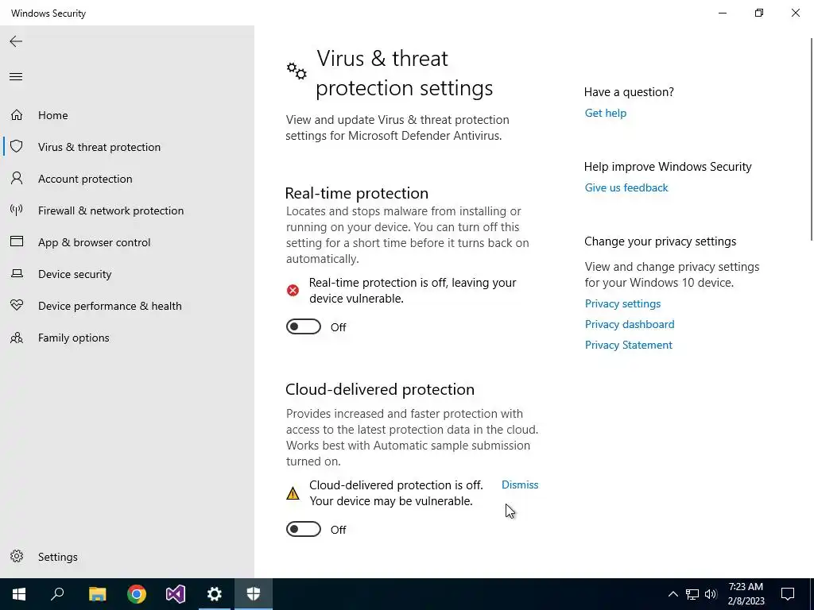Screen dimensions: 814x610
Task: Click Give us feedback link
Action: click(626, 187)
